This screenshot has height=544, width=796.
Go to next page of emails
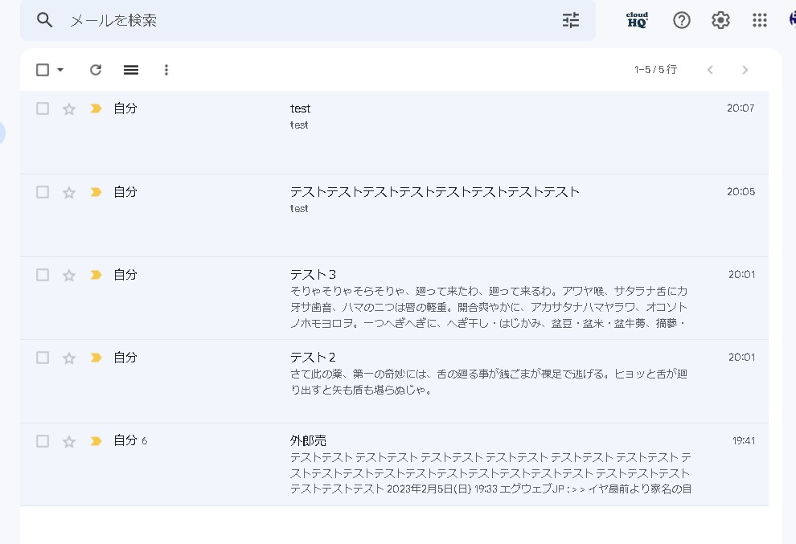(x=745, y=70)
